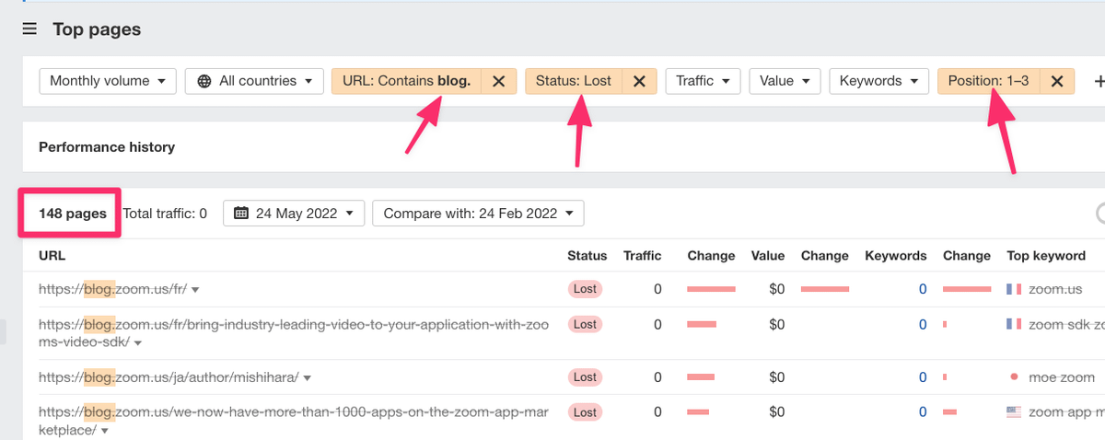1105x440 pixels.
Task: Open the hamburger menu beside Top pages
Action: [x=29, y=29]
